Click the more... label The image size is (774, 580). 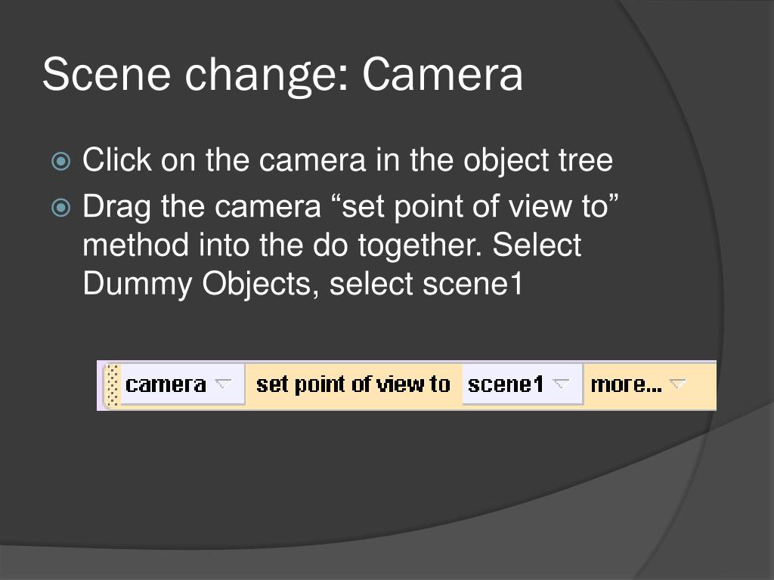[626, 384]
